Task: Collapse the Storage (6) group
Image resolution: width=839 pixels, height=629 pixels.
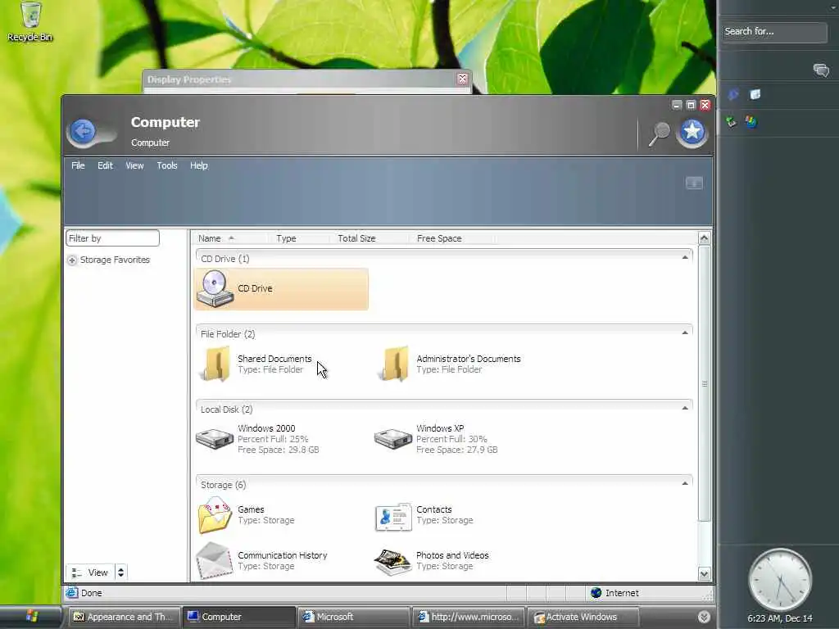Action: tap(685, 484)
